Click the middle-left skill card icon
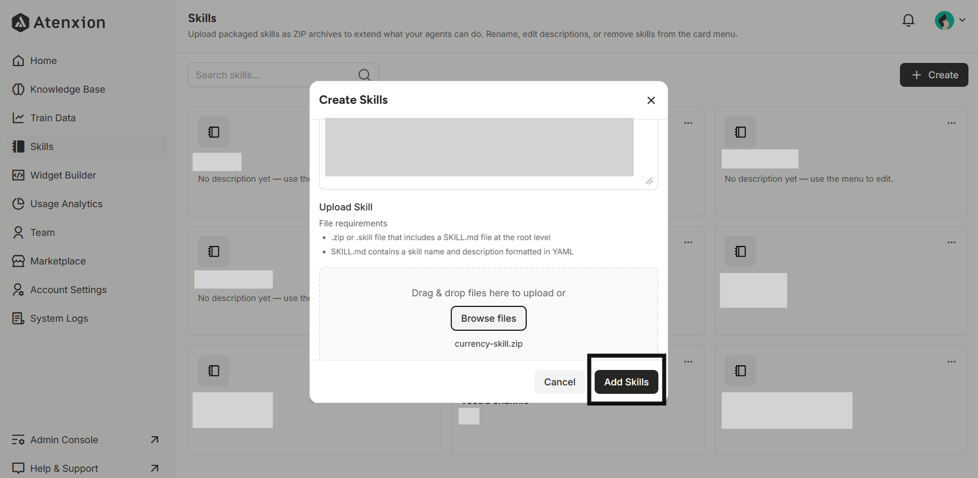This screenshot has height=478, width=978. pyautogui.click(x=213, y=252)
